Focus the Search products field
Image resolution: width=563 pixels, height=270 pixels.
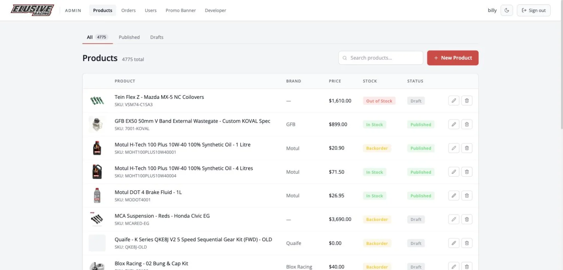tap(381, 58)
